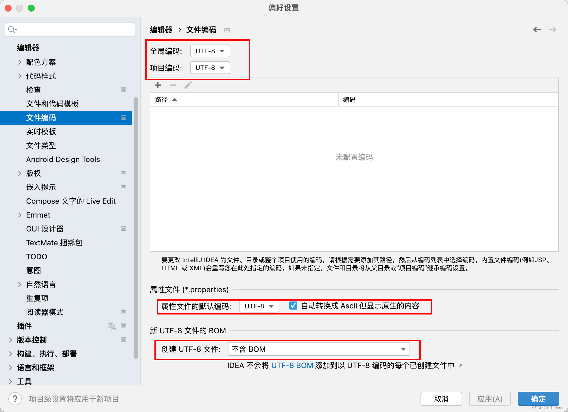The image size is (568, 412).
Task: Navigate forward with the right arrow
Action: [x=552, y=30]
